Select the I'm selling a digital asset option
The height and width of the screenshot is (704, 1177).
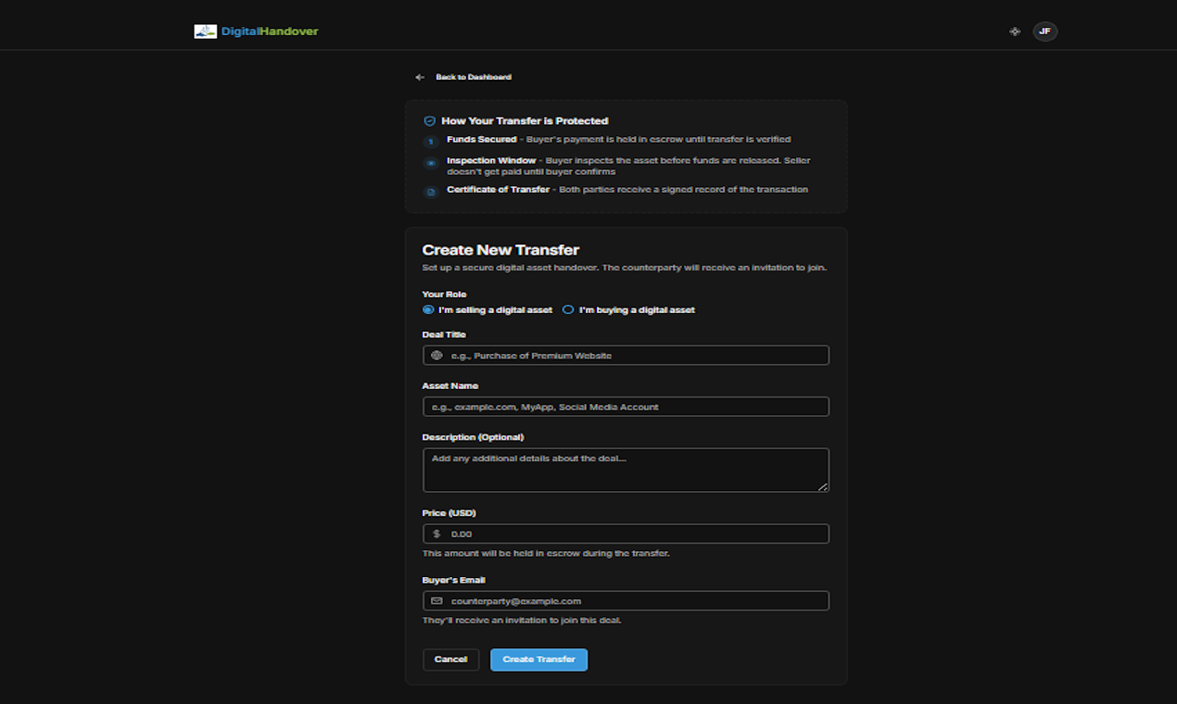pyautogui.click(x=428, y=309)
